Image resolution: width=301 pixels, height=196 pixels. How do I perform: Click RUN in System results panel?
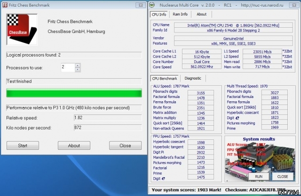coord(259,177)
